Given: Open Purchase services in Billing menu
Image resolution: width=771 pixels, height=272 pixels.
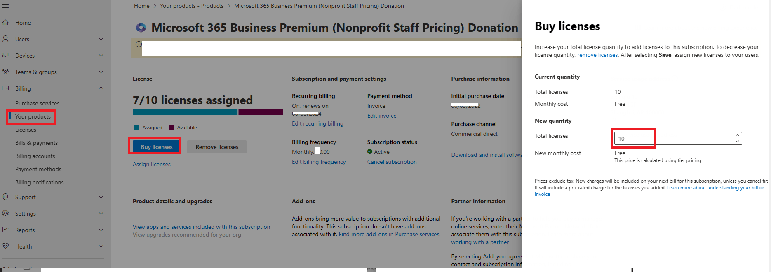Looking at the screenshot, I should click(x=37, y=103).
